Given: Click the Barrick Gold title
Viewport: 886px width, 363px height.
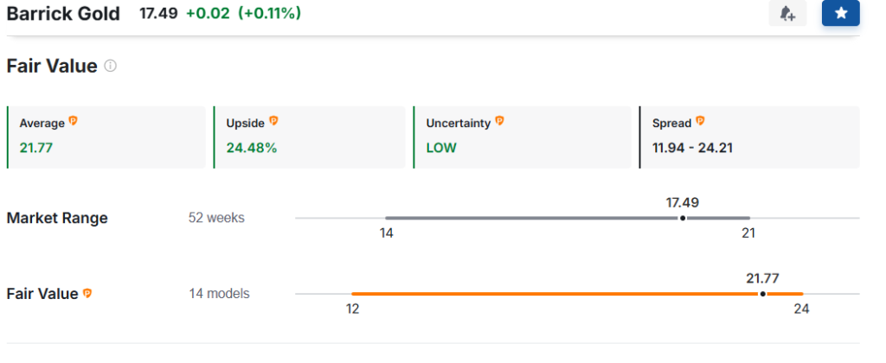Looking at the screenshot, I should 63,14.
